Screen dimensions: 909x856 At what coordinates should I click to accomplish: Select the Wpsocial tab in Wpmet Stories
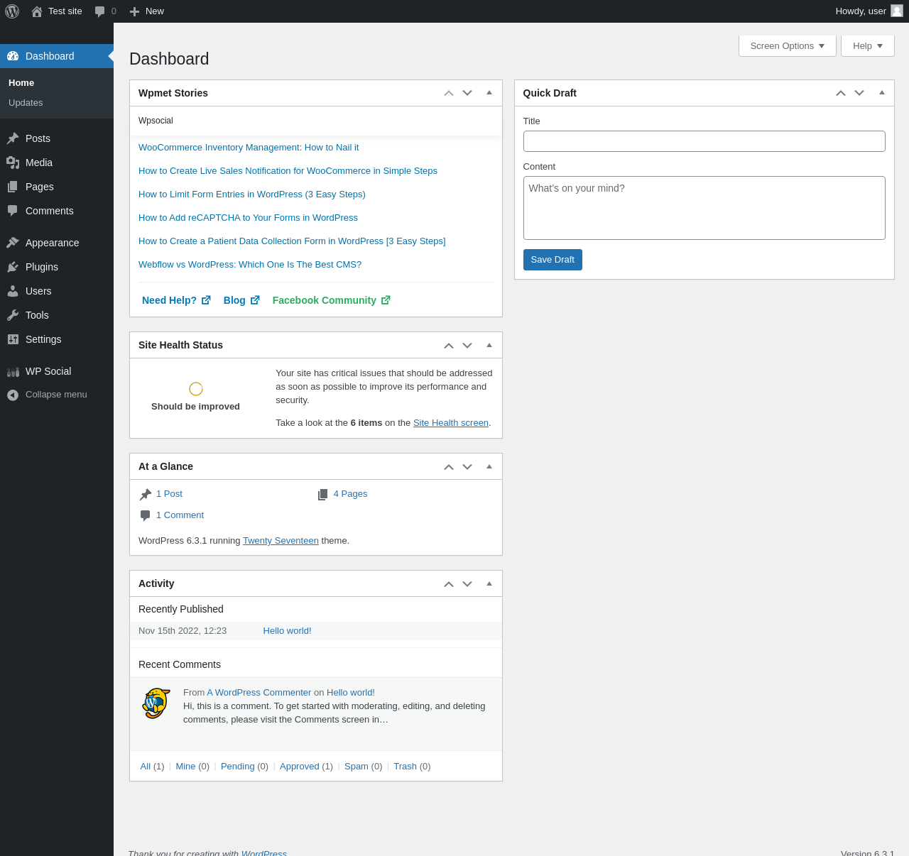156,121
